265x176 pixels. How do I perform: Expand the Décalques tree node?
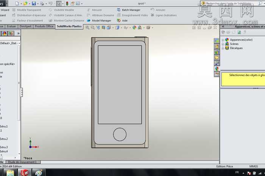pyautogui.click(x=223, y=48)
